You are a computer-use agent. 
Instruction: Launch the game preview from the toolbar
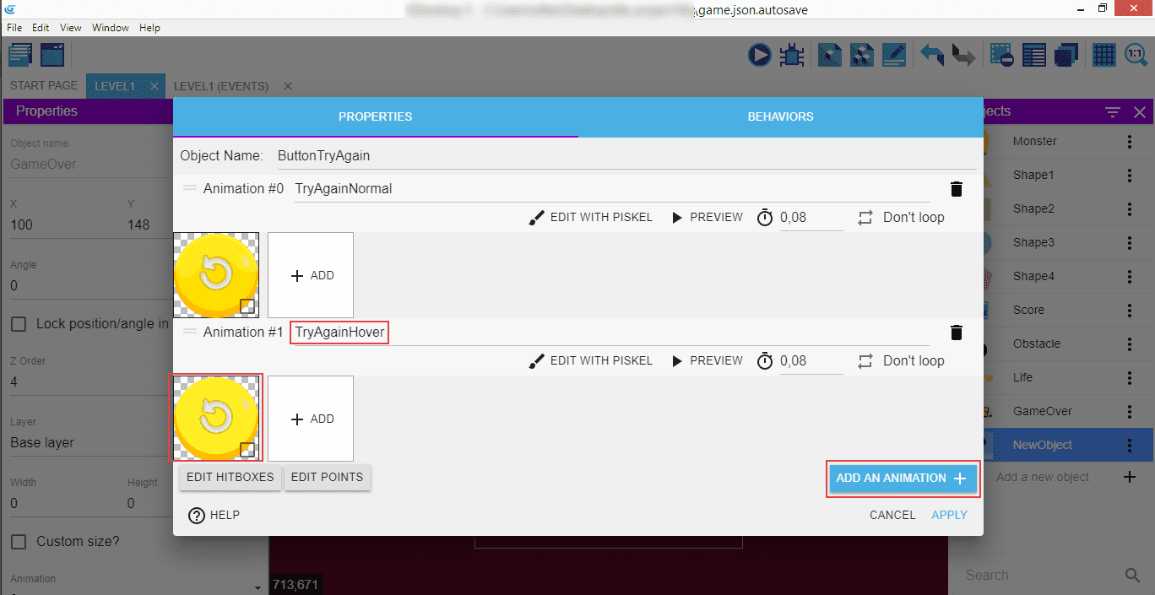pyautogui.click(x=759, y=56)
